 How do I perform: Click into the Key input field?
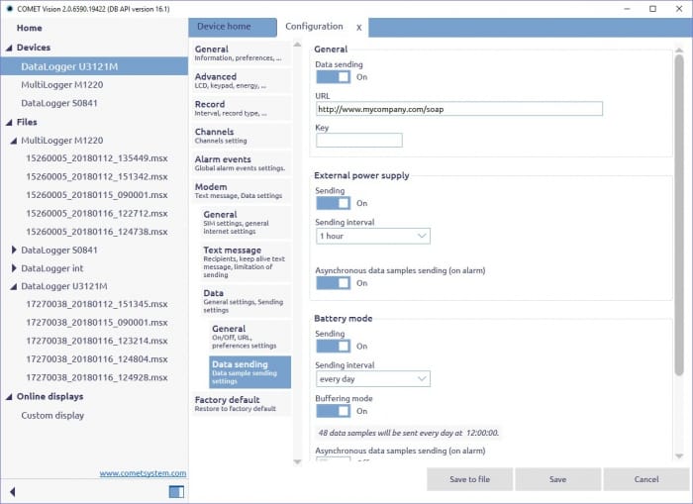[358, 141]
